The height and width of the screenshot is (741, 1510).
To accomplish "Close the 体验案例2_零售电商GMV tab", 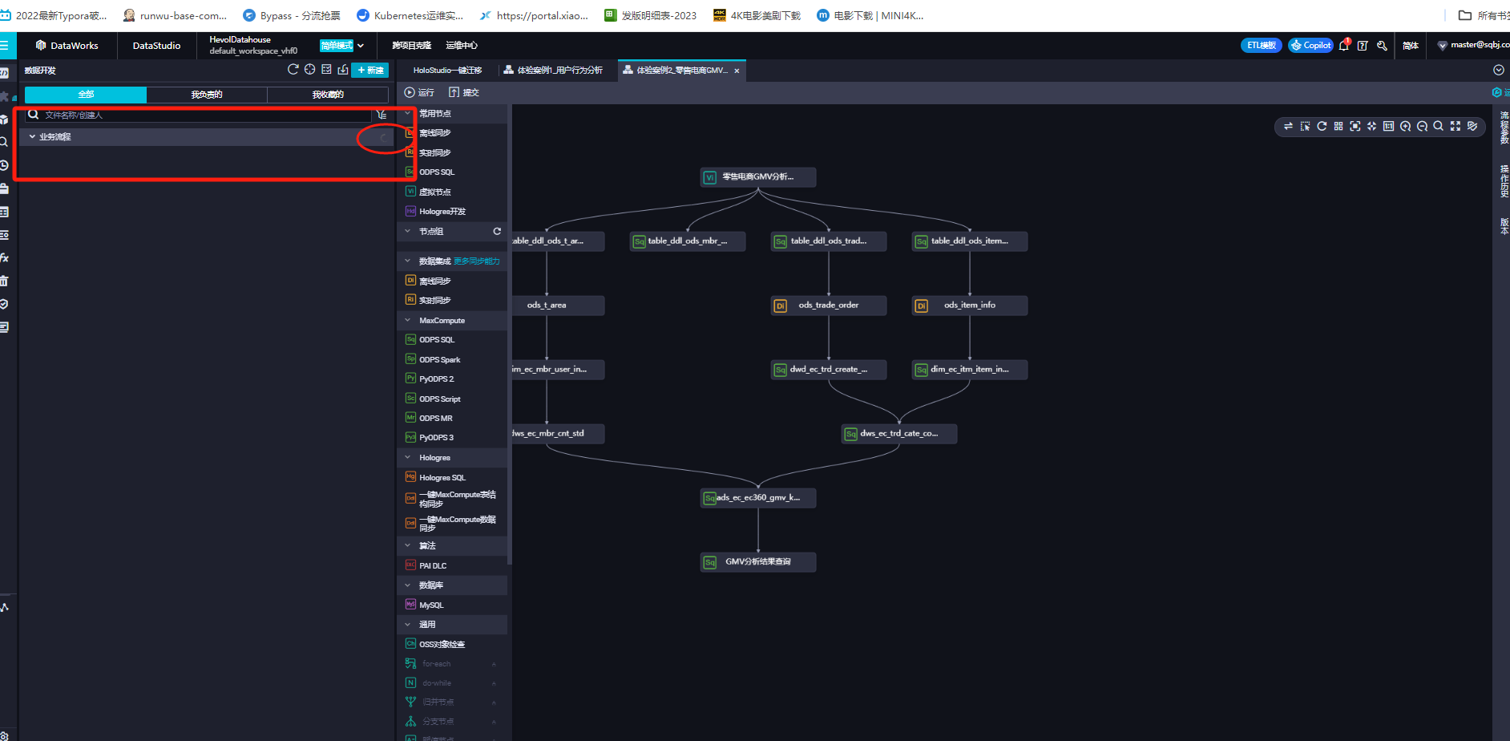I will pos(737,71).
